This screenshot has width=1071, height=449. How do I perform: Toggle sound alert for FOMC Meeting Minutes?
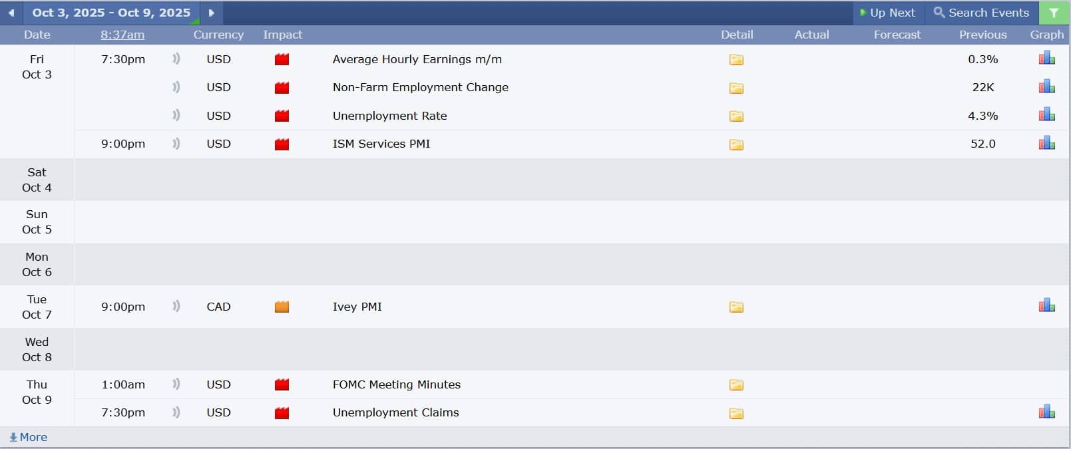(x=176, y=384)
